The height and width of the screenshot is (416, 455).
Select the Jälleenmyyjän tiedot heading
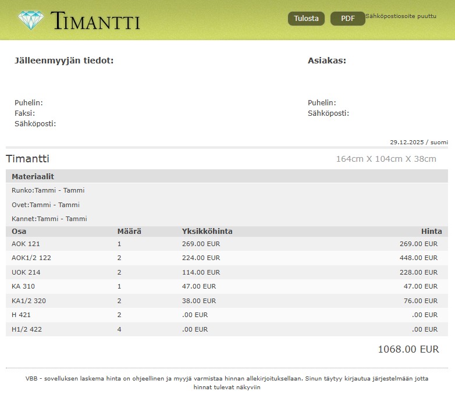point(64,61)
